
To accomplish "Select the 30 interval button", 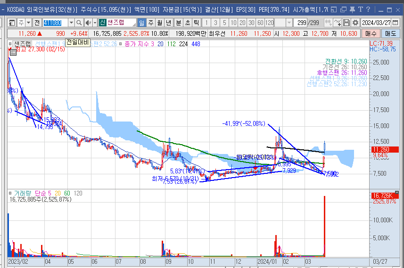I will click(251, 23).
